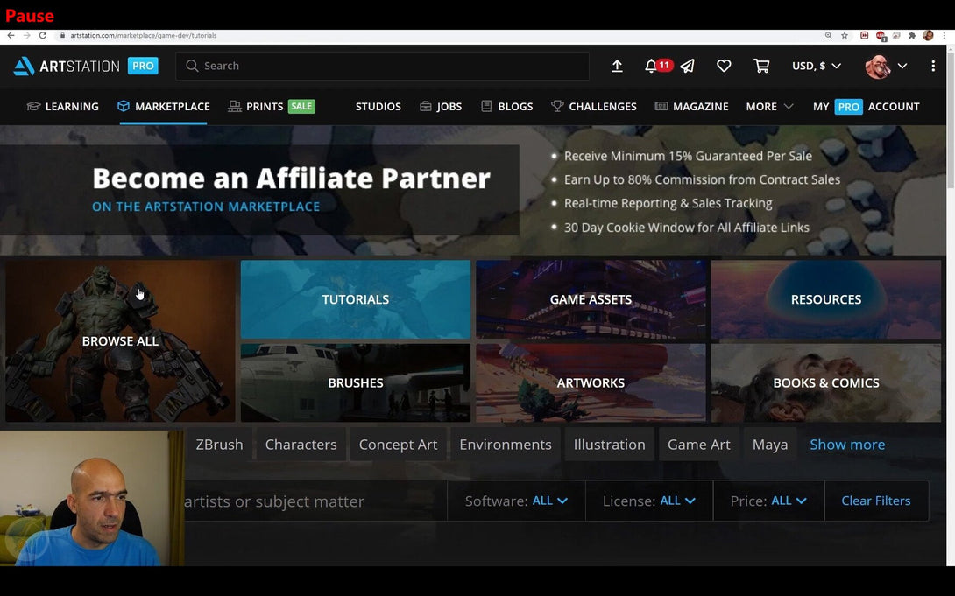Viewport: 955px width, 596px height.
Task: Expand the More navigation menu
Action: 769,106
